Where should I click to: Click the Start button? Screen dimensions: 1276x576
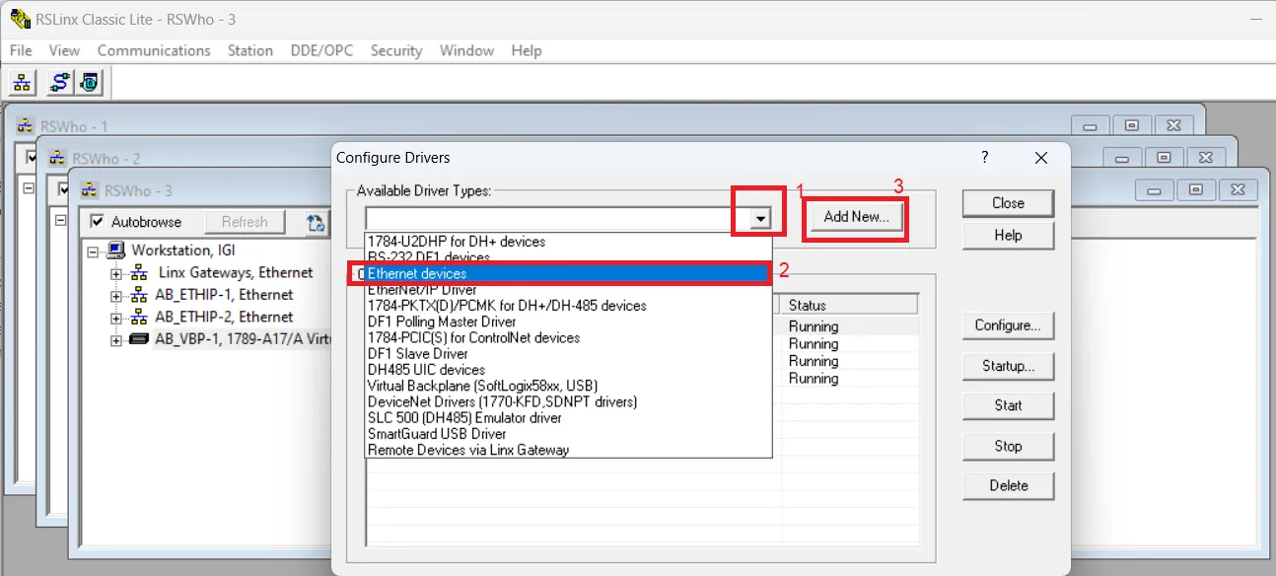[1008, 405]
